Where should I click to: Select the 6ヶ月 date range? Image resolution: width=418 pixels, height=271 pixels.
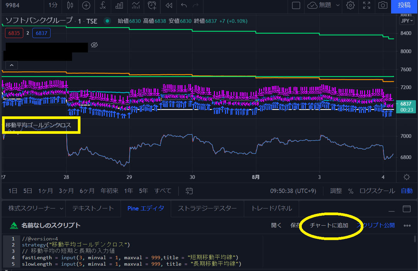click(x=87, y=191)
